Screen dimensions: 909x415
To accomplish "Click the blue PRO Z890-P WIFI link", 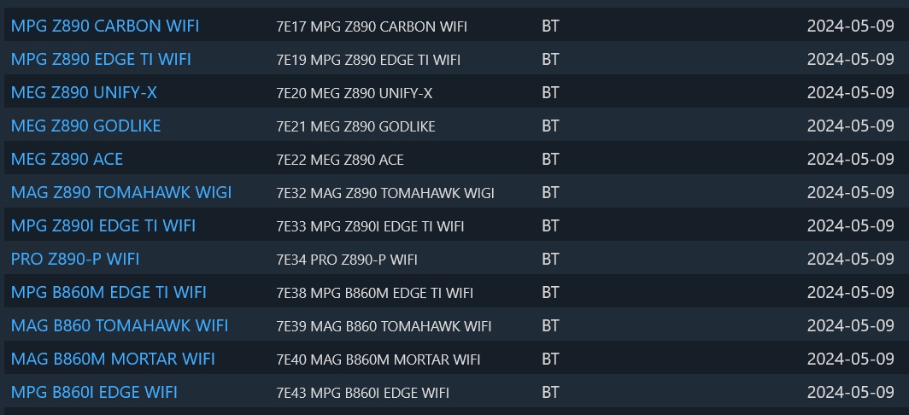I will point(75,260).
